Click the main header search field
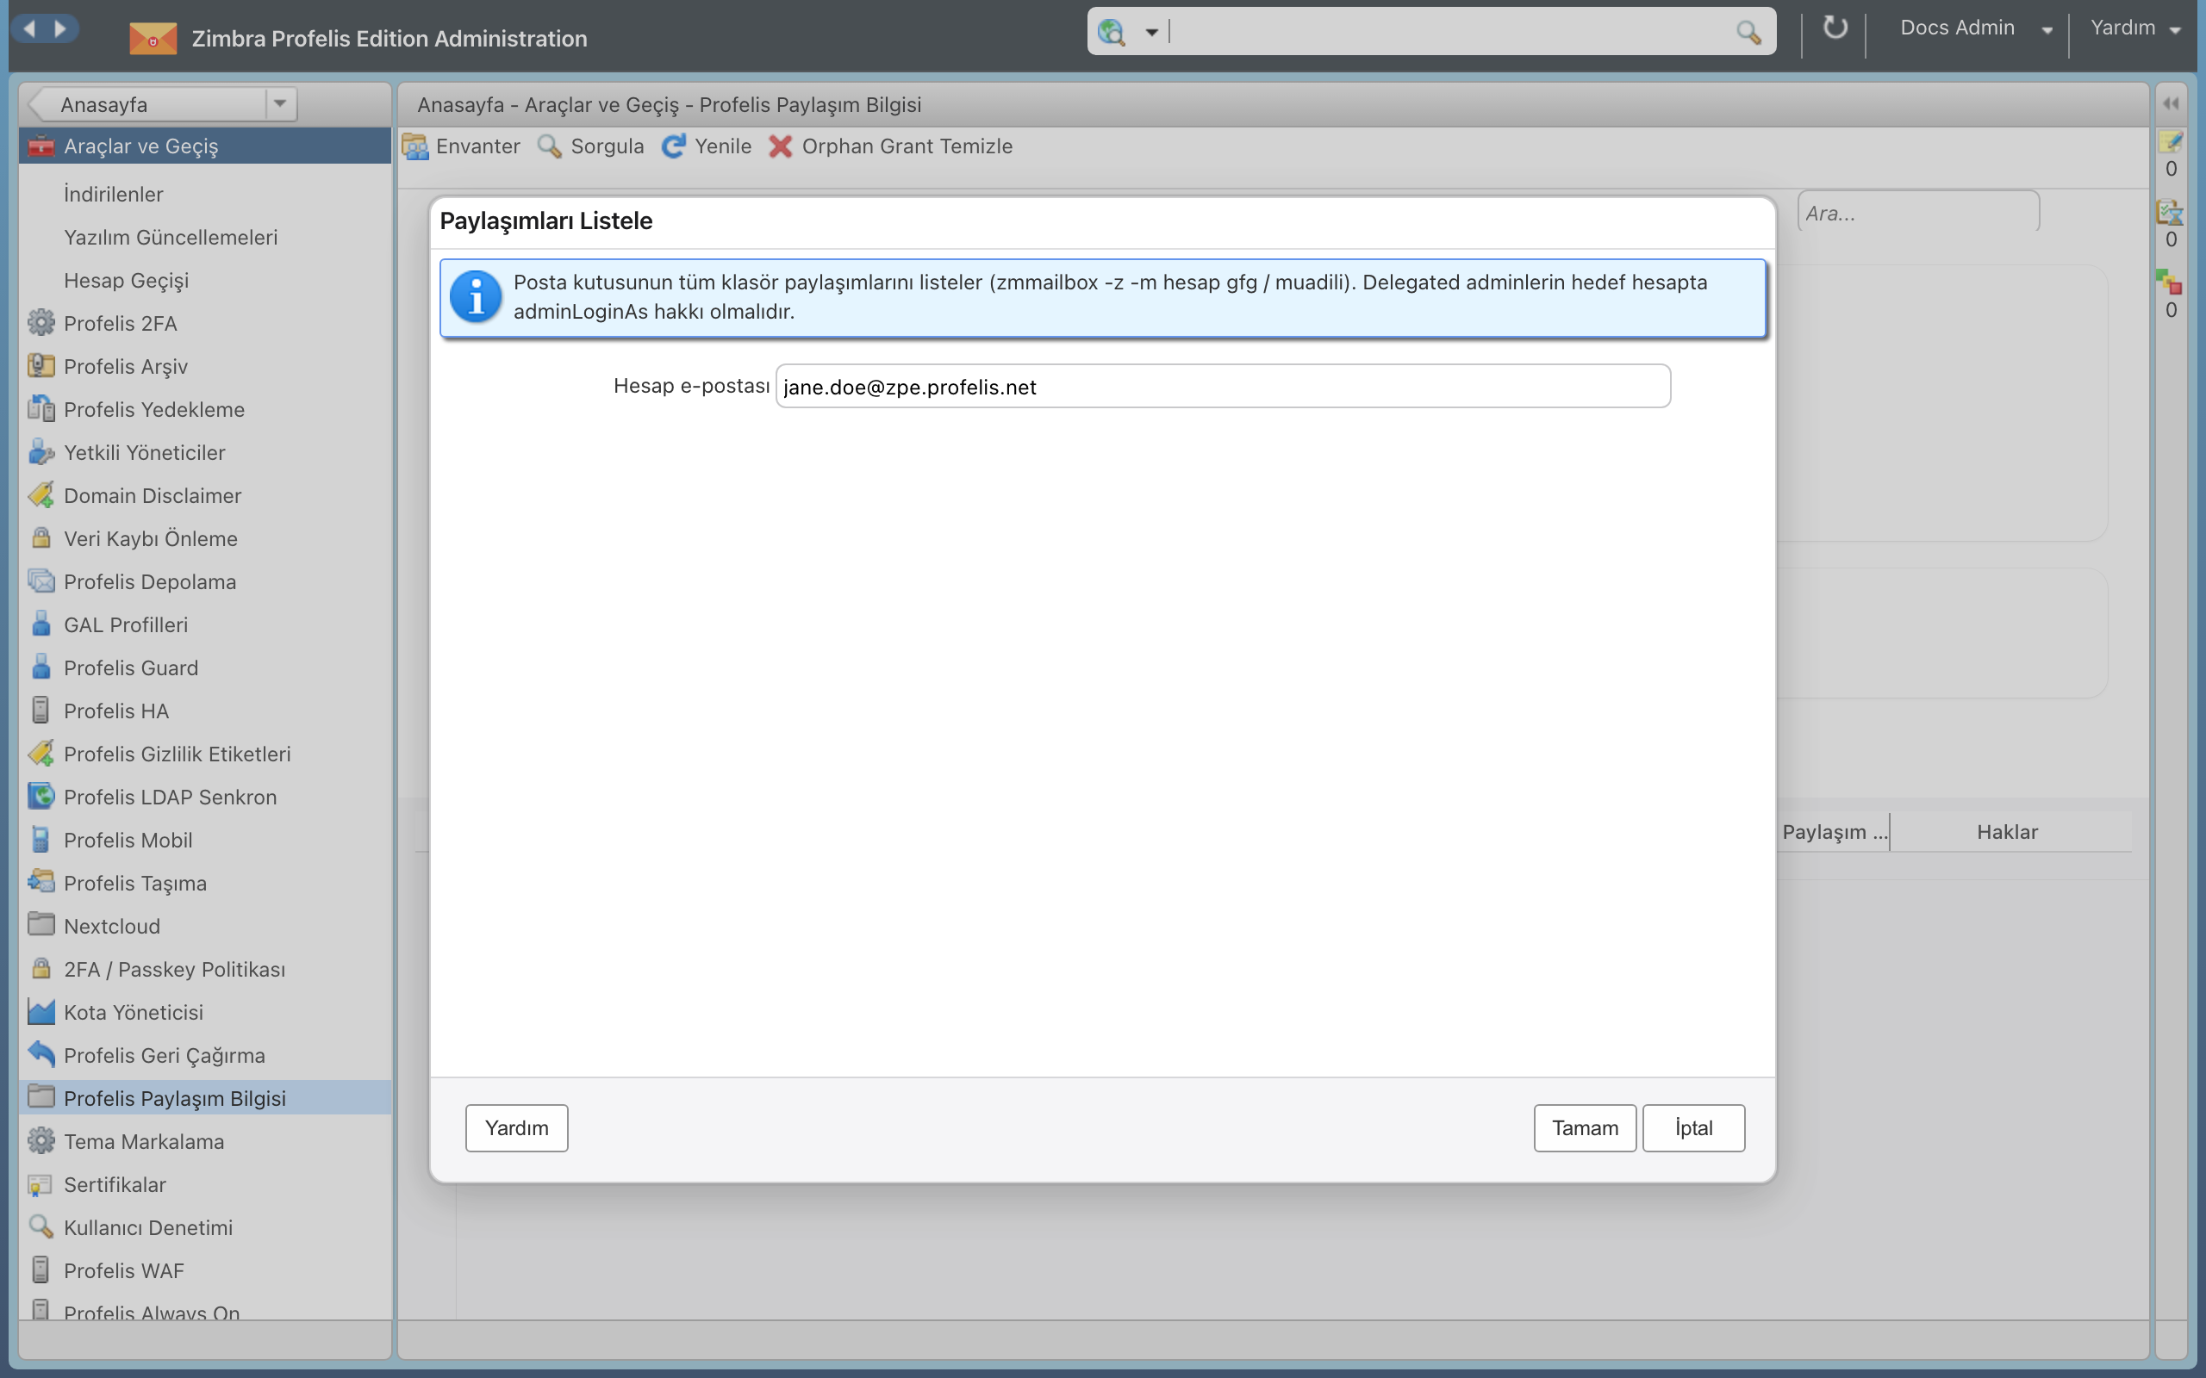Viewport: 2206px width, 1378px height. point(1451,33)
